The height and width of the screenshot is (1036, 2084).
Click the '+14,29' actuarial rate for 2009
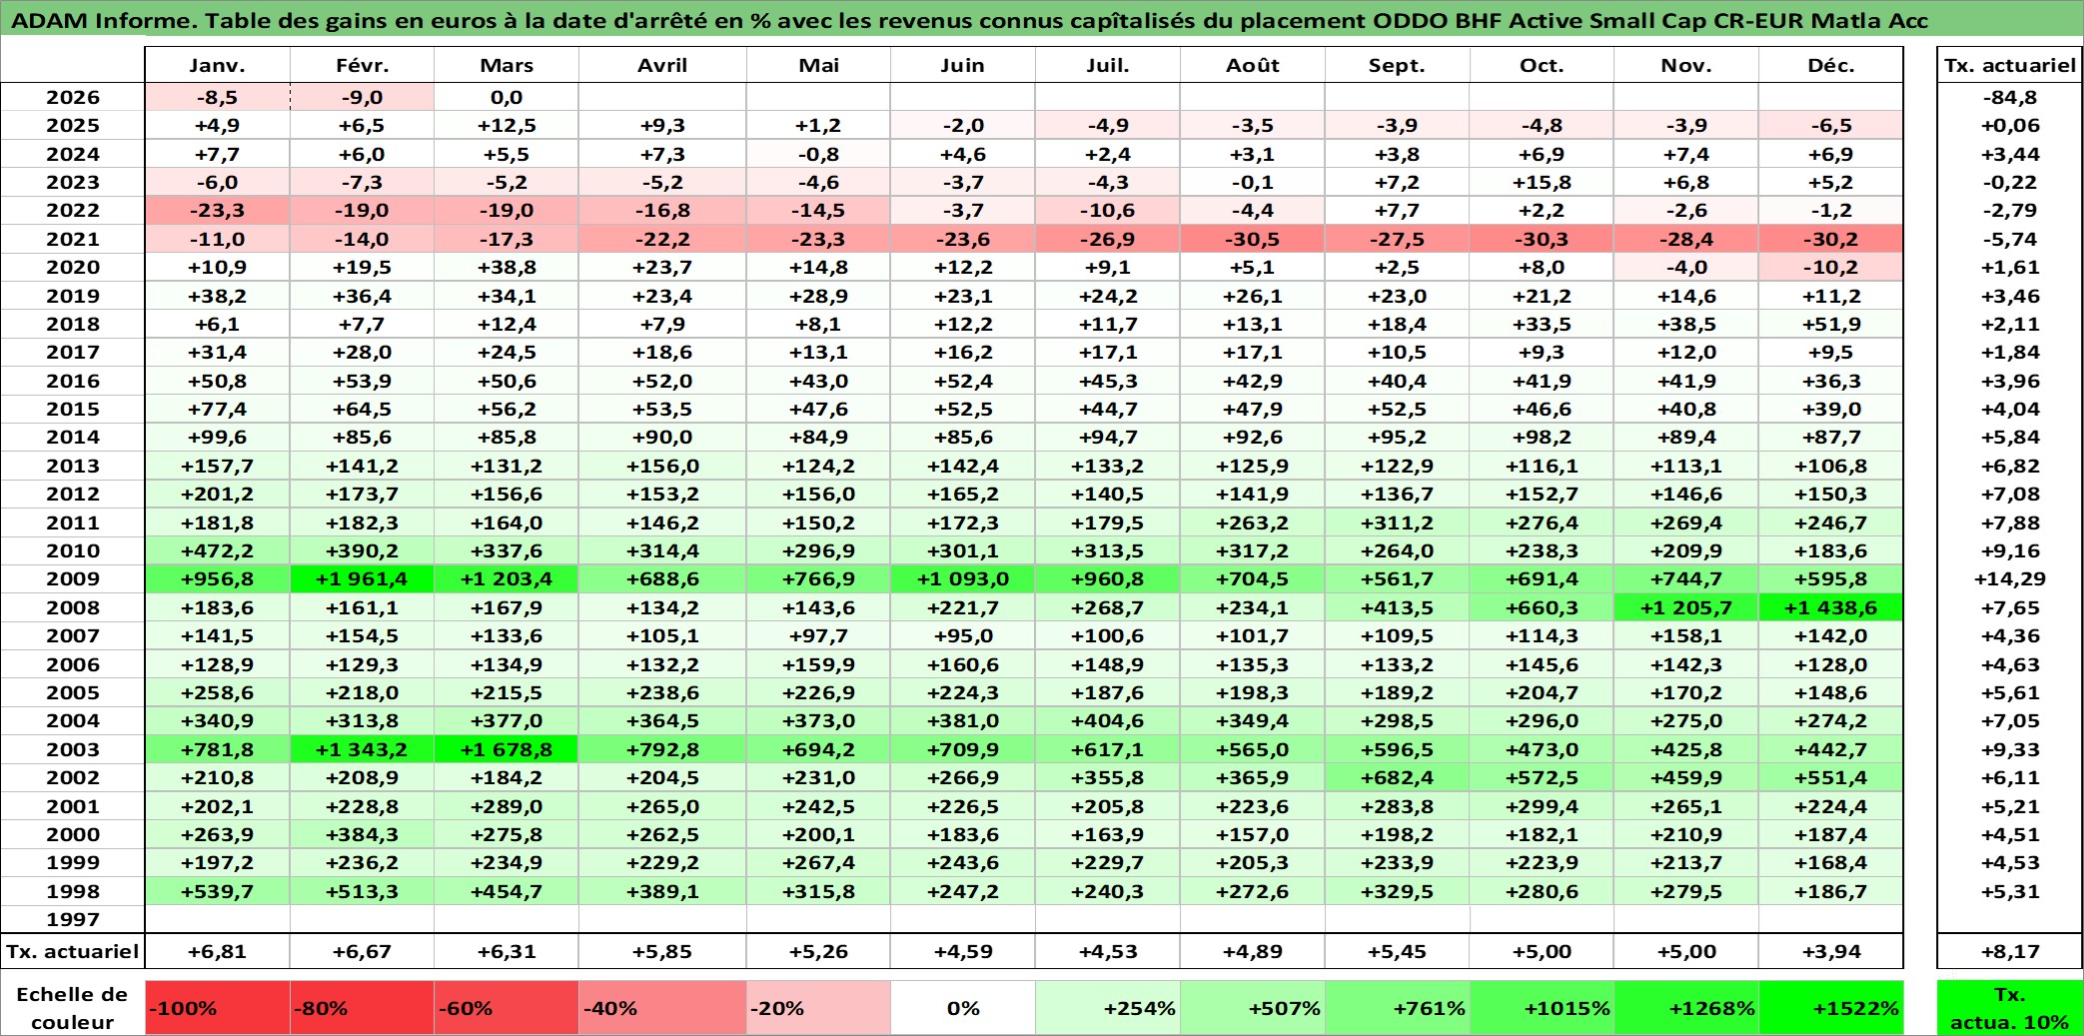tap(2010, 579)
